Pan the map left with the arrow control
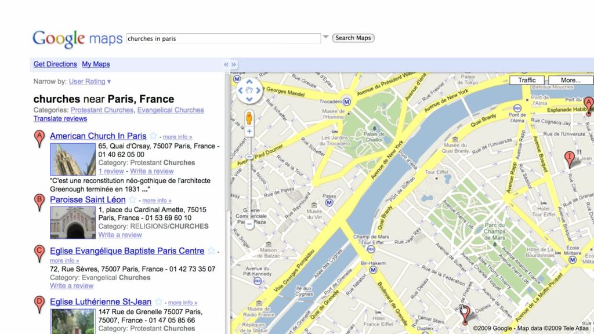The width and height of the screenshot is (594, 334). pyautogui.click(x=240, y=90)
